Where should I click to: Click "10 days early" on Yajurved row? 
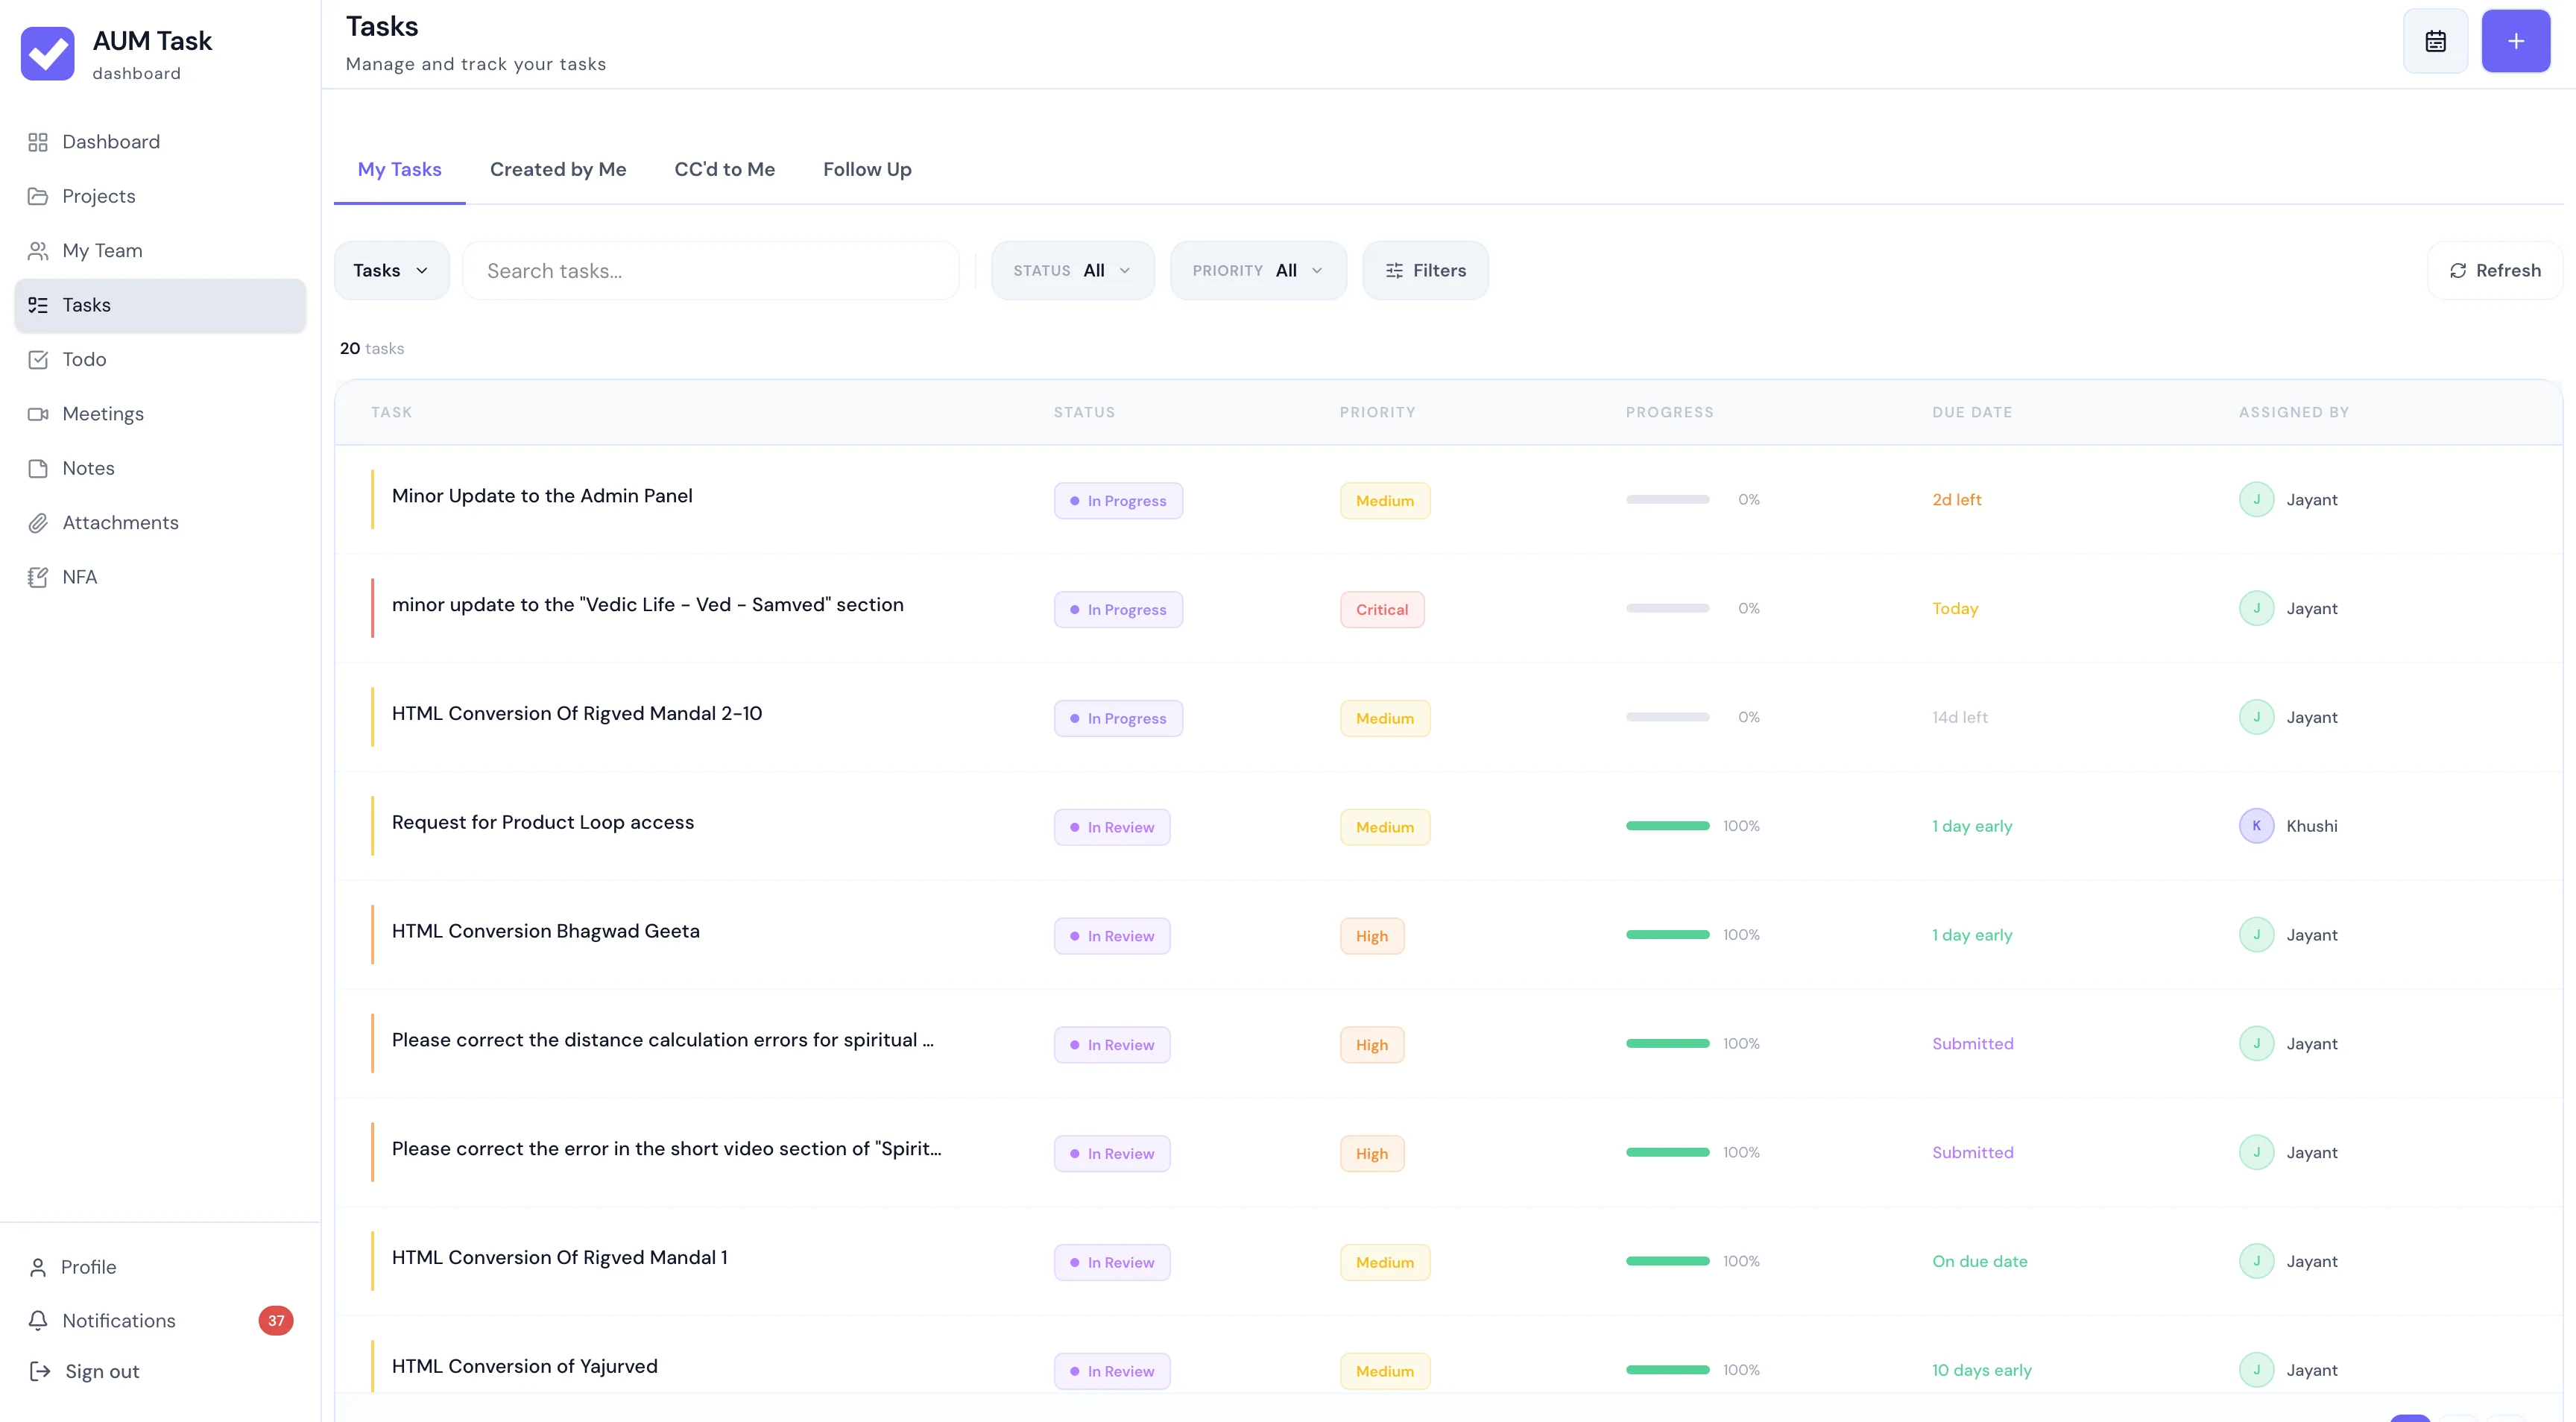pyautogui.click(x=1981, y=1371)
